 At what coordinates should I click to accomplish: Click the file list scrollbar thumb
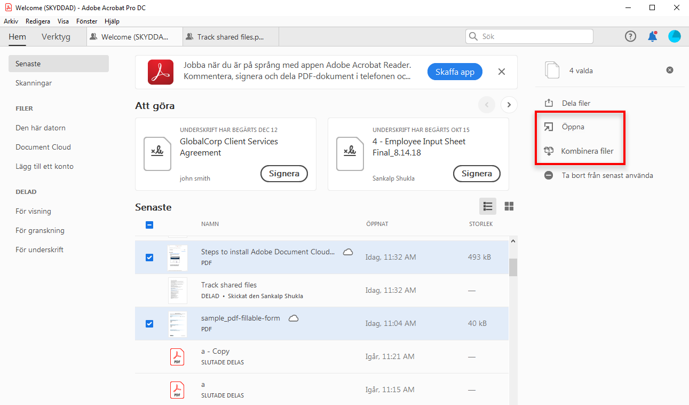pos(513,267)
